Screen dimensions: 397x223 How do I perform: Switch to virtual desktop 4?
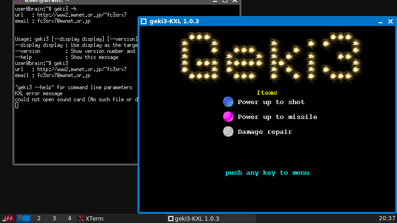click(69, 218)
